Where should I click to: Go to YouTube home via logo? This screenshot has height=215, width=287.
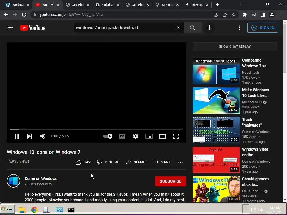33,28
